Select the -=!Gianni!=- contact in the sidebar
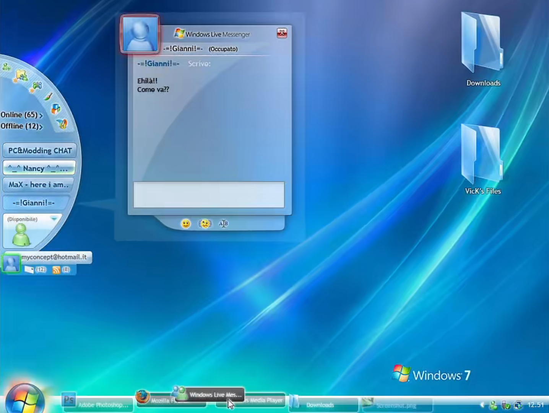The image size is (549, 413). tap(36, 203)
